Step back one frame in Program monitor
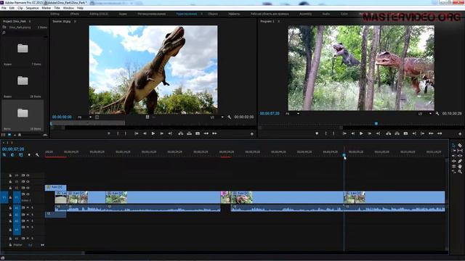465x261 pixels. [x=352, y=133]
